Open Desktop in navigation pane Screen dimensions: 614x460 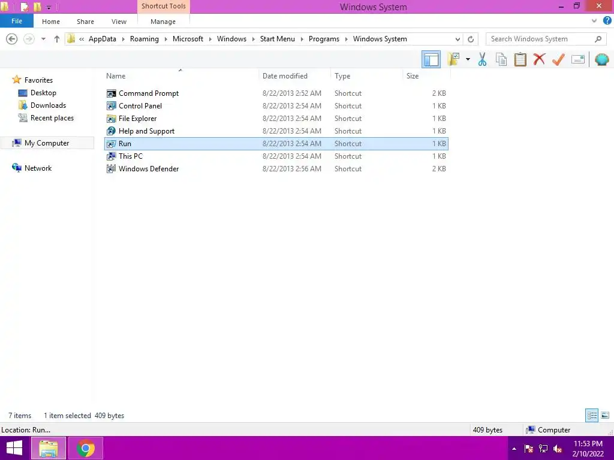click(x=38, y=93)
